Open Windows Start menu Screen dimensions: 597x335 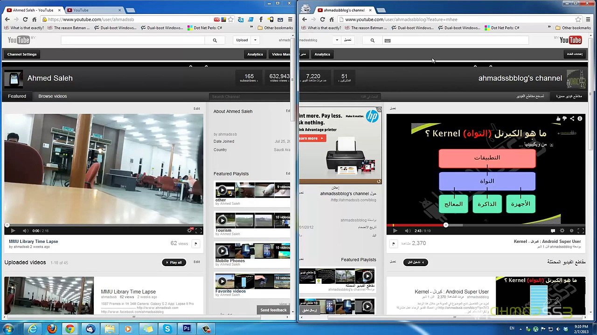8,329
